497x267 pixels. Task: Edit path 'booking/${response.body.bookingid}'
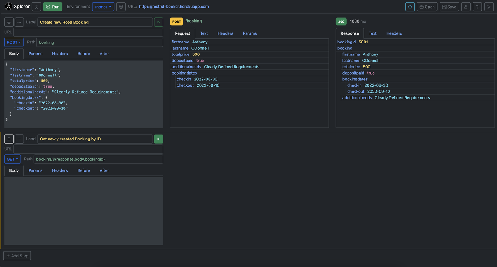click(99, 159)
